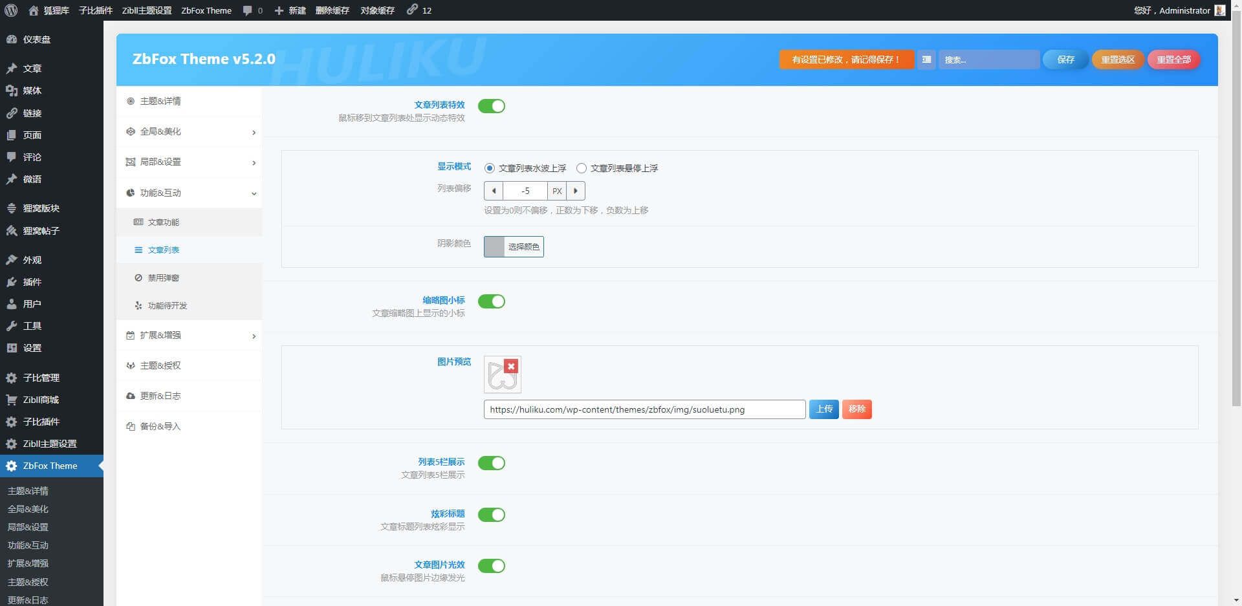
Task: Open the 仪表盘 dashboard icon in sidebar
Action: [x=12, y=39]
